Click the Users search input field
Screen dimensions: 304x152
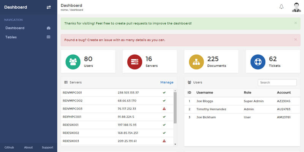(x=277, y=82)
